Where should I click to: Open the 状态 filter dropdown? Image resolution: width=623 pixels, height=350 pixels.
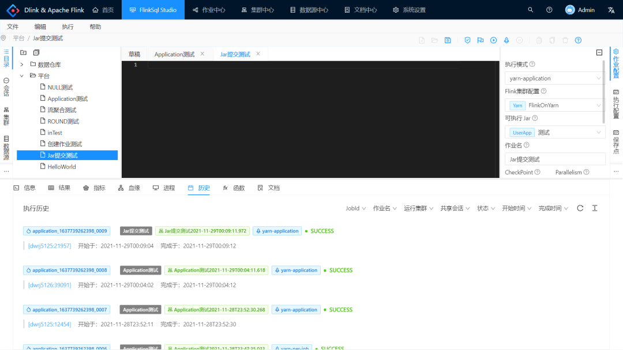click(486, 208)
